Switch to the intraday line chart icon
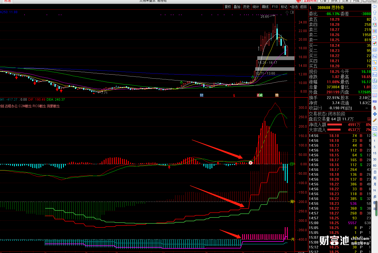 (x=375, y=37)
